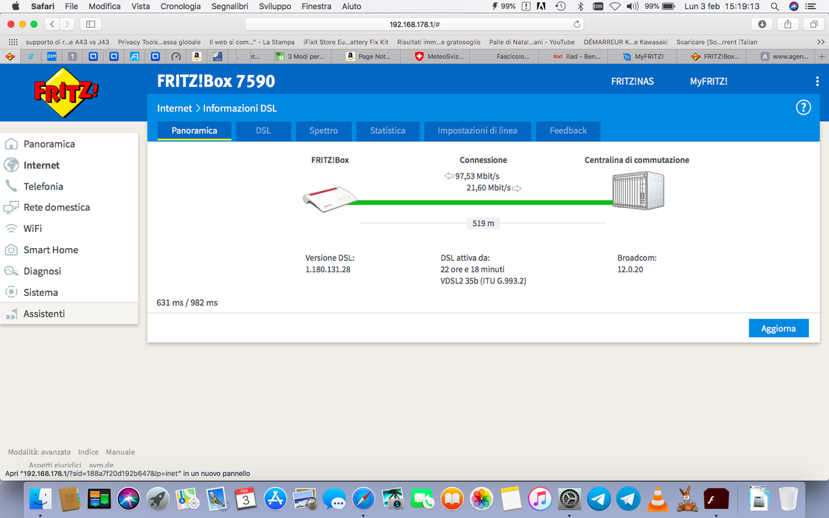Reload page using address bar reload icon
Viewport: 829px width, 518px height.
pyautogui.click(x=577, y=24)
